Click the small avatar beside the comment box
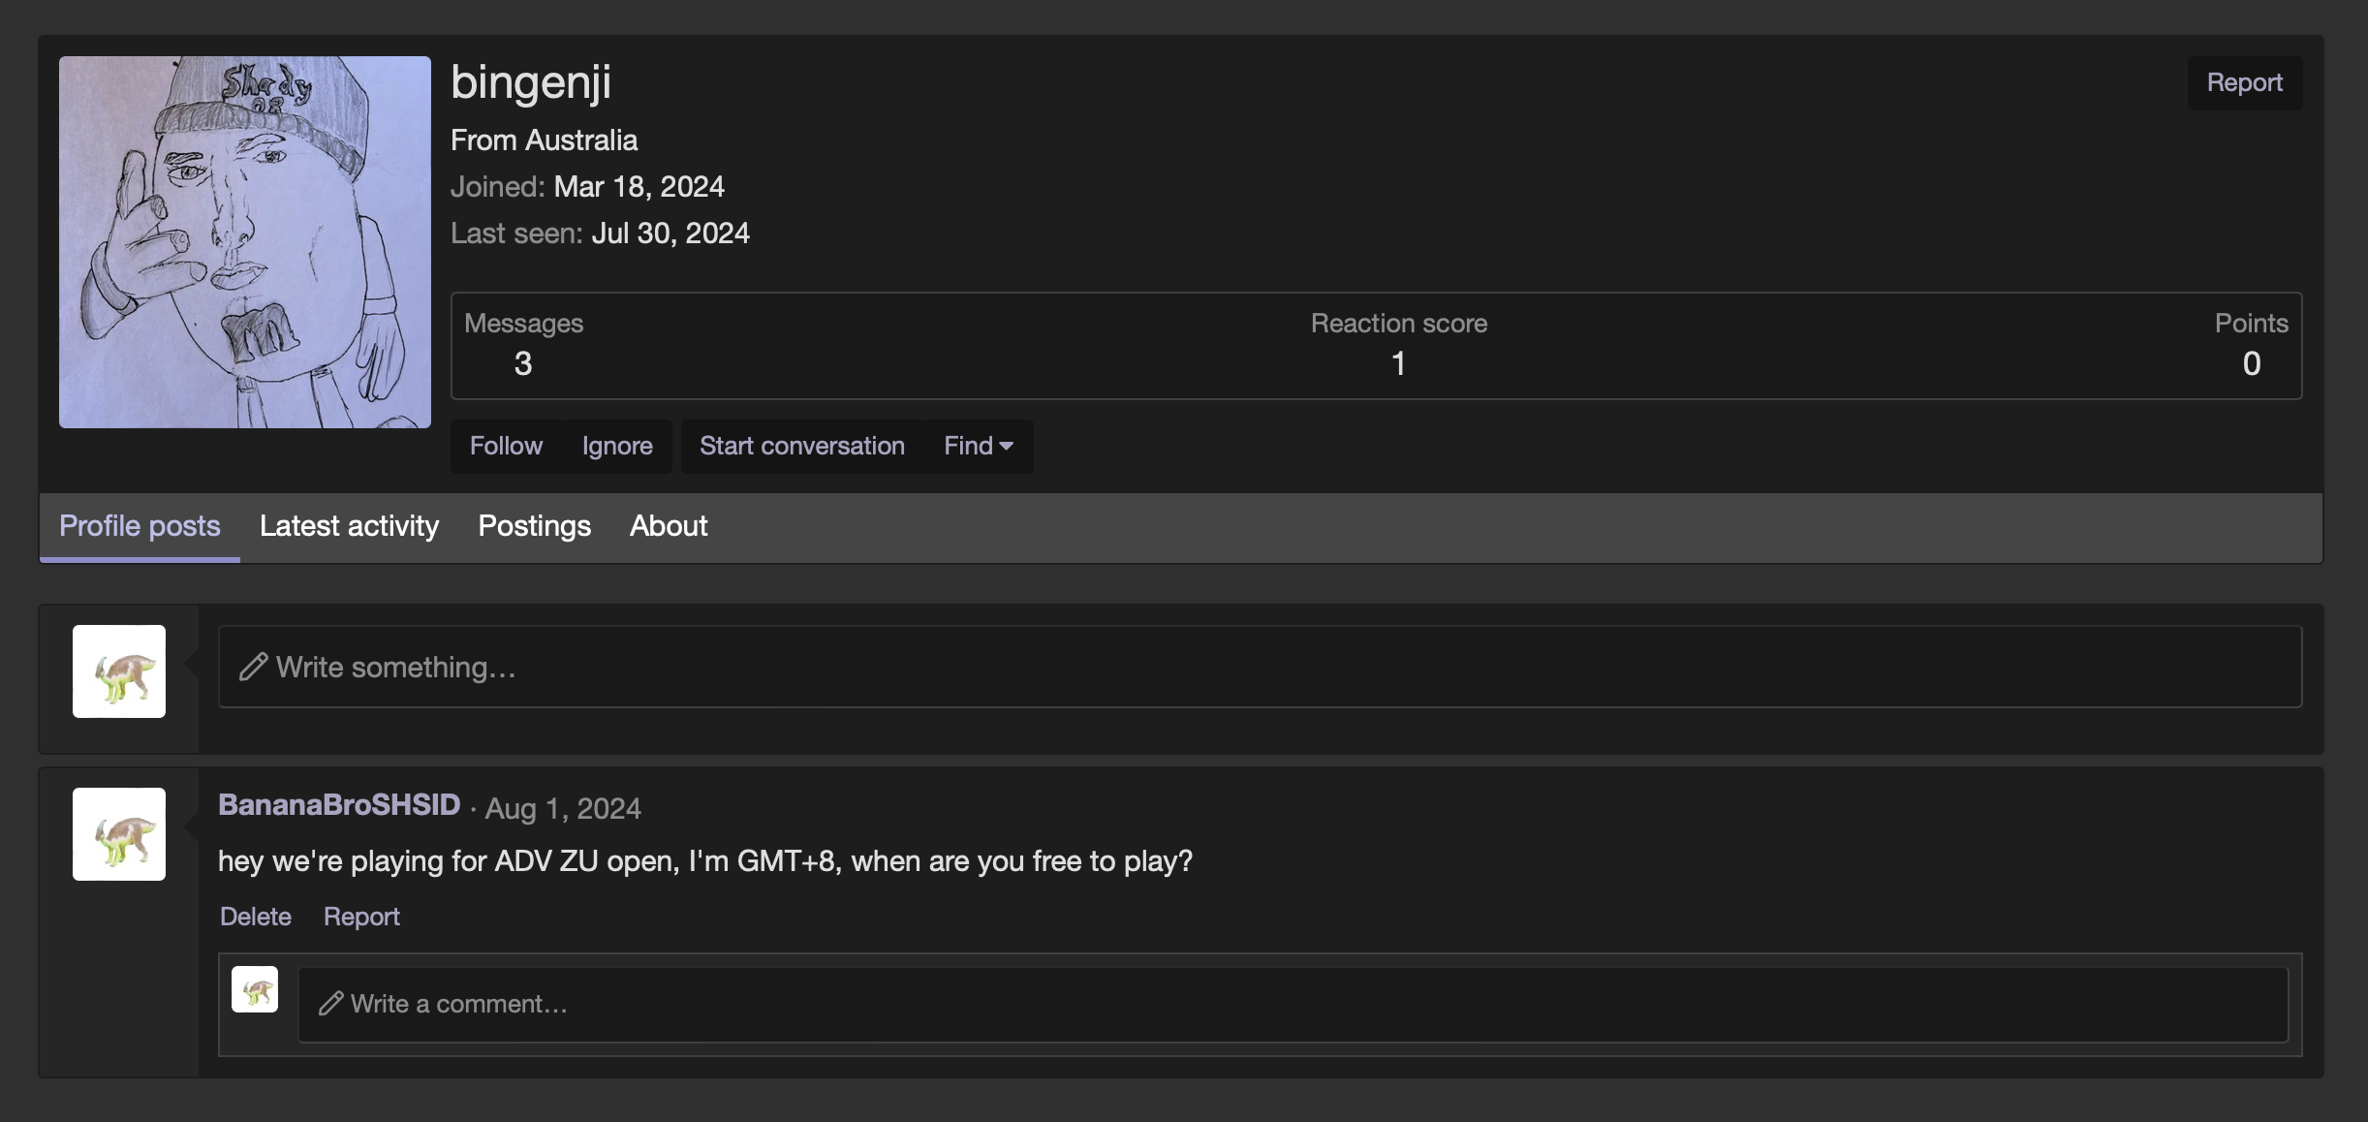This screenshot has width=2368, height=1122. 255,989
